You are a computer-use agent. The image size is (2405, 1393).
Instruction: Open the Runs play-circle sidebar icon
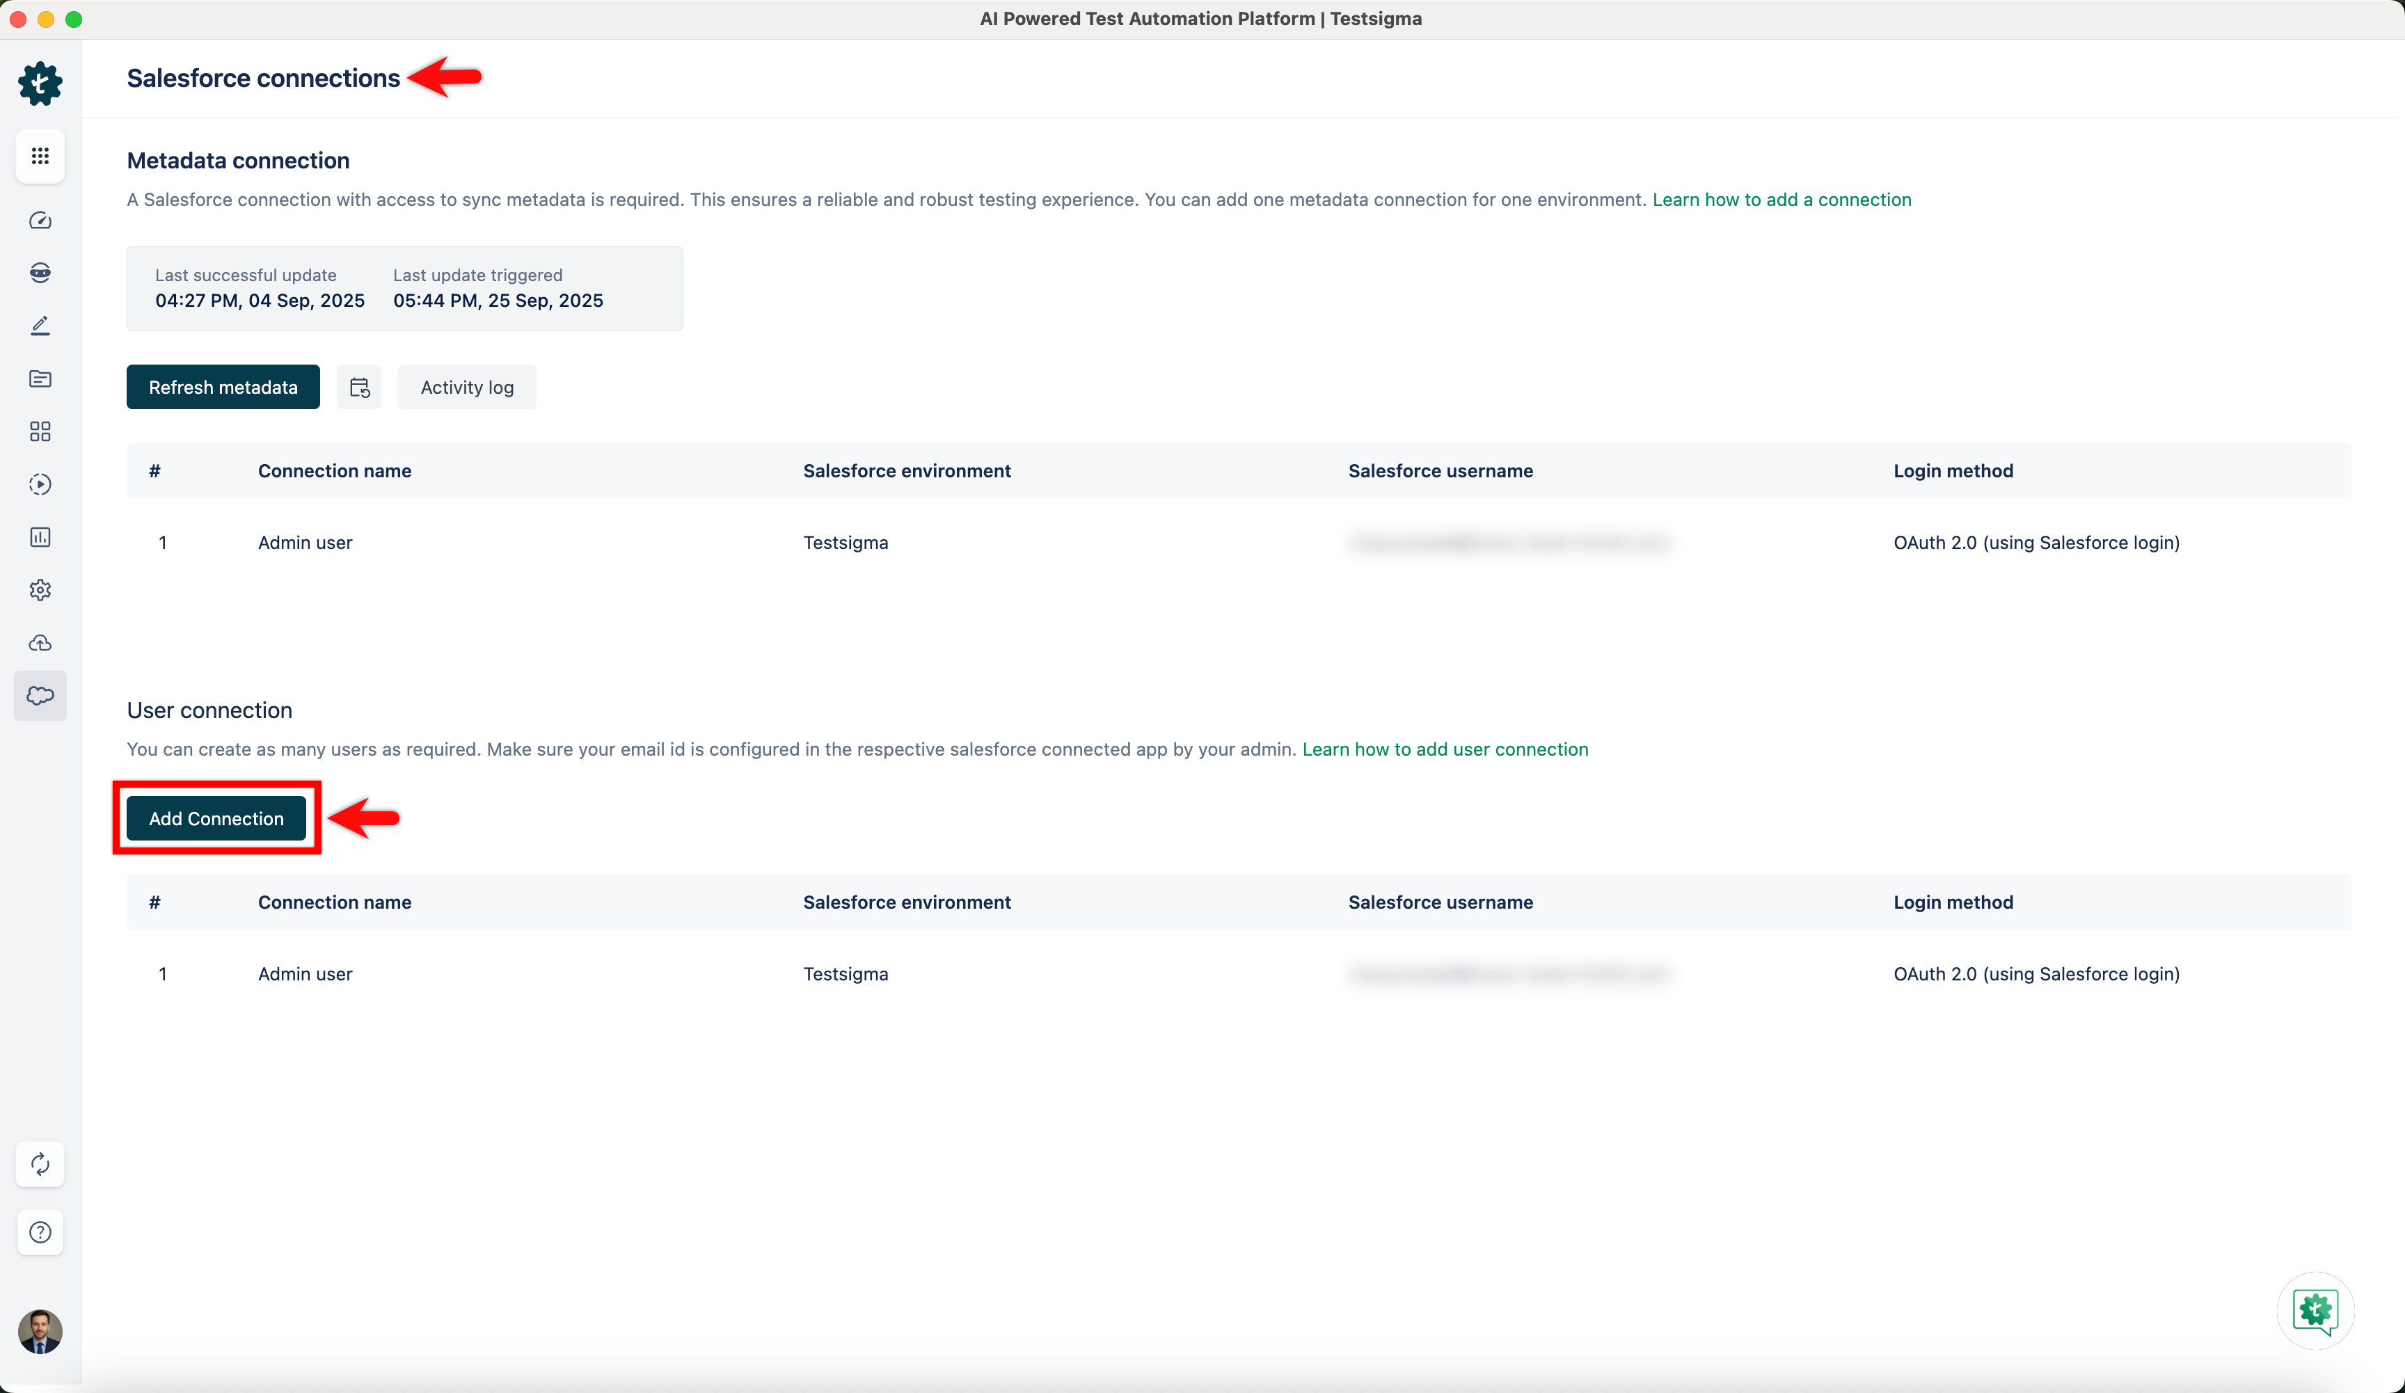click(x=40, y=485)
